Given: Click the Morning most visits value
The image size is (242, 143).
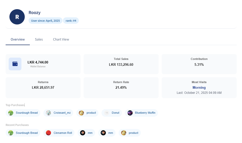Looking at the screenshot, I should coord(199,88).
